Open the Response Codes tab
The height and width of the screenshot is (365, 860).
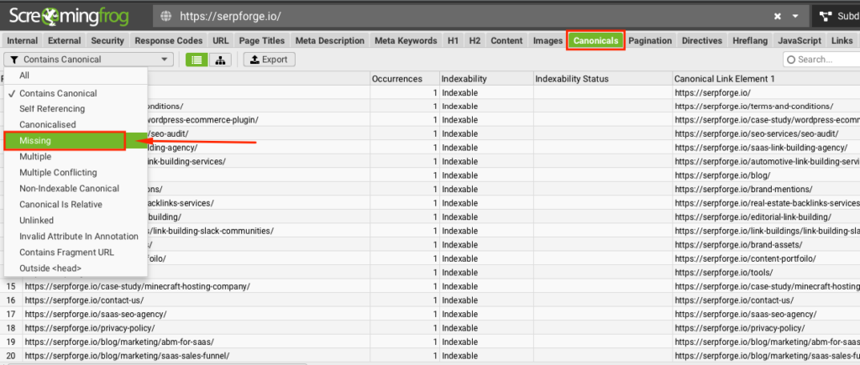[168, 40]
